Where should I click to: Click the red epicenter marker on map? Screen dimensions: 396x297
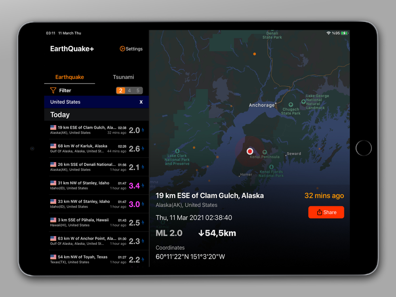(x=250, y=151)
